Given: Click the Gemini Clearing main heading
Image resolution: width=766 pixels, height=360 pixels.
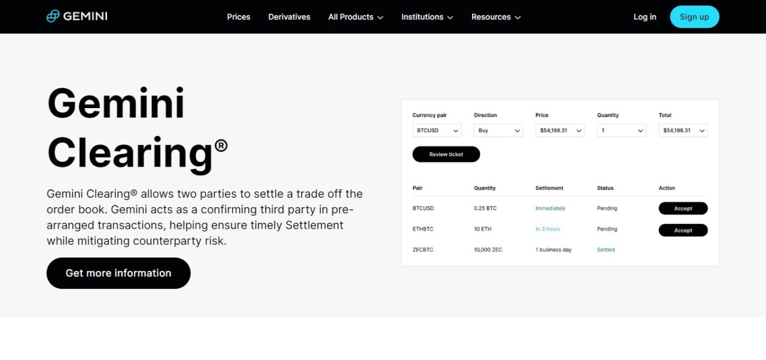Looking at the screenshot, I should click(x=138, y=128).
